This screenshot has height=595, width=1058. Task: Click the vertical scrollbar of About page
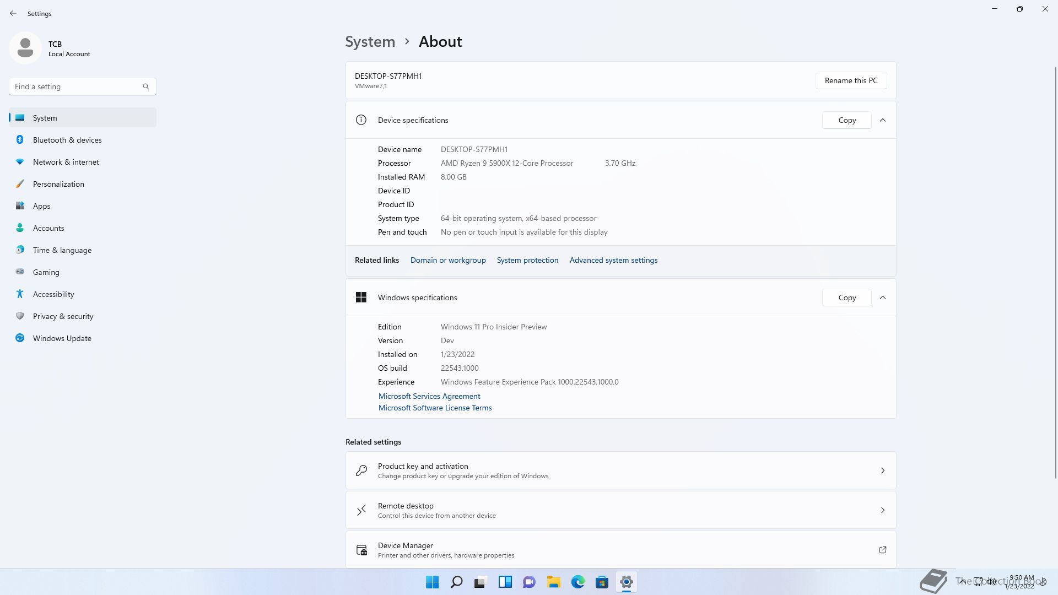click(x=1056, y=273)
